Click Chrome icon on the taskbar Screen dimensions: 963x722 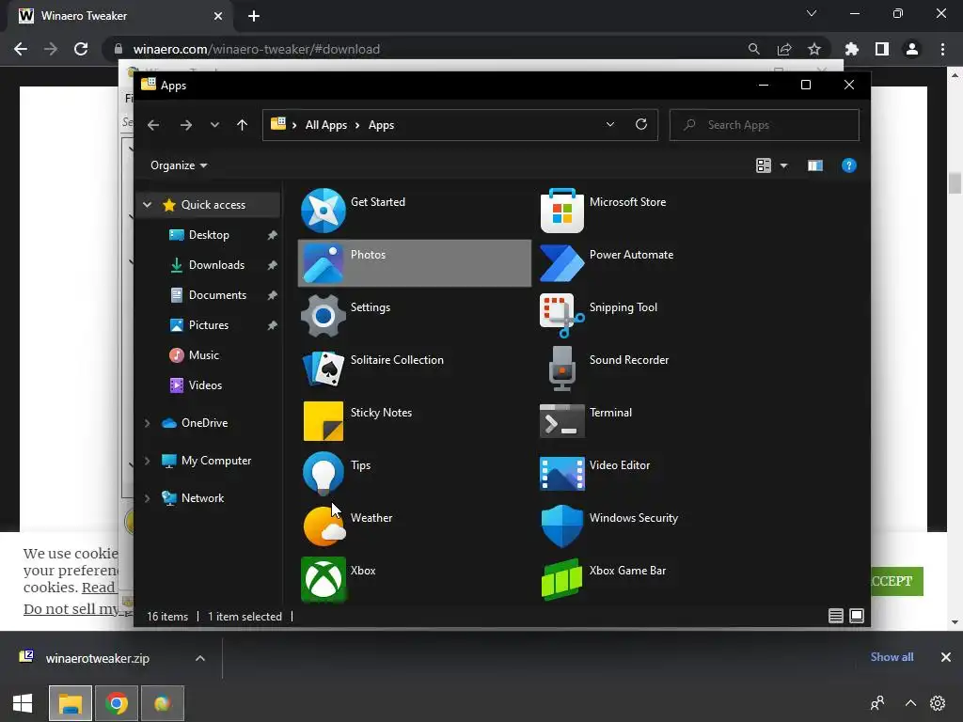click(x=117, y=703)
